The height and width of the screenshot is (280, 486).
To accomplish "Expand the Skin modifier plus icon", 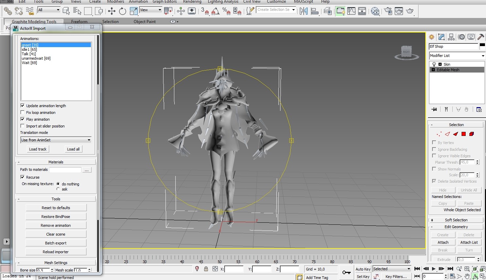I will click(440, 64).
